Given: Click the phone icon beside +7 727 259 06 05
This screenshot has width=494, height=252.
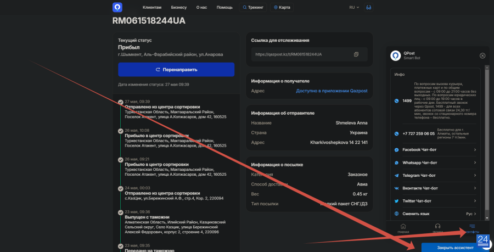Looking at the screenshot, I should point(396,133).
